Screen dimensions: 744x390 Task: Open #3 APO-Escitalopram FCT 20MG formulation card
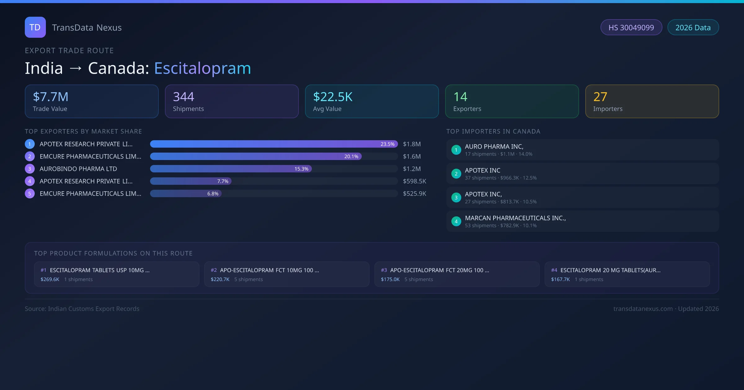[457, 274]
